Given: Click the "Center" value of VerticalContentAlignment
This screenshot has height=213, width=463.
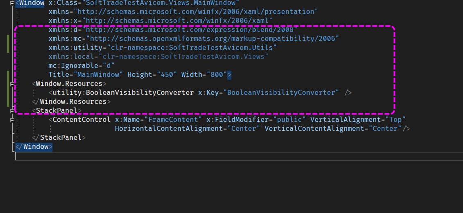Looking at the screenshot, I should [385, 129].
